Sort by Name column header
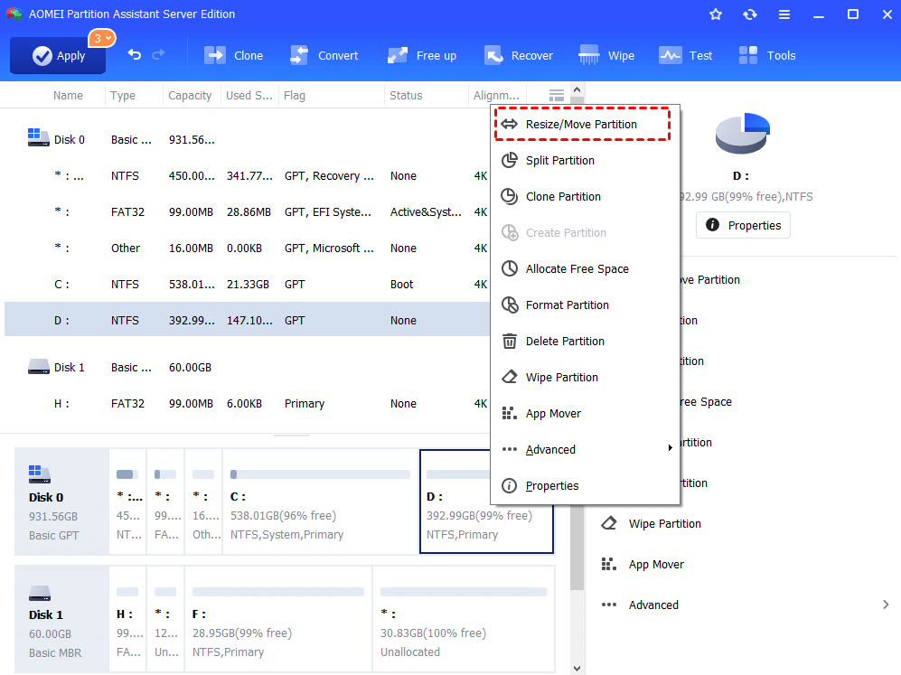 68,96
